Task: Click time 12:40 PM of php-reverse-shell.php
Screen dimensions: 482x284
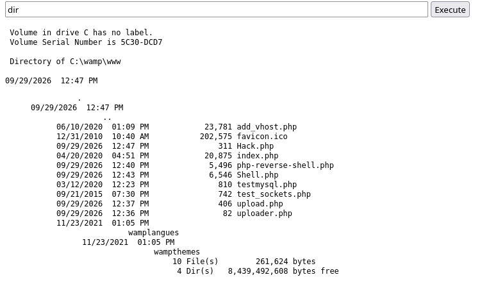Action: (x=130, y=165)
